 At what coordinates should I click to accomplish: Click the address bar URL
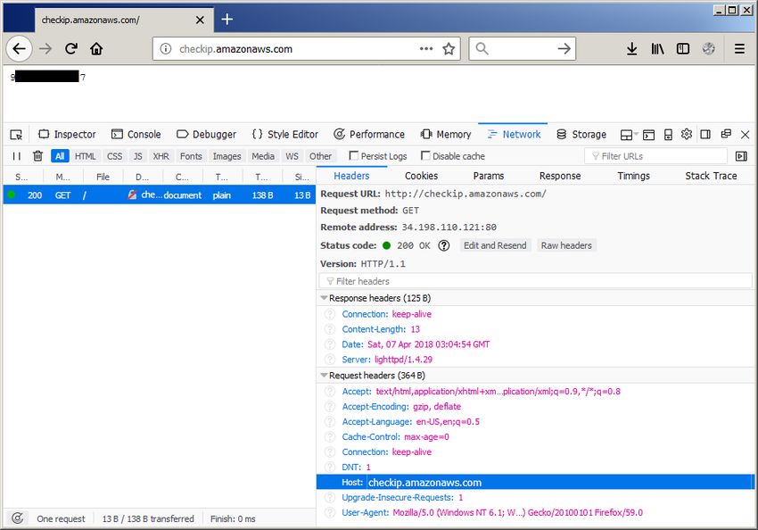[236, 49]
